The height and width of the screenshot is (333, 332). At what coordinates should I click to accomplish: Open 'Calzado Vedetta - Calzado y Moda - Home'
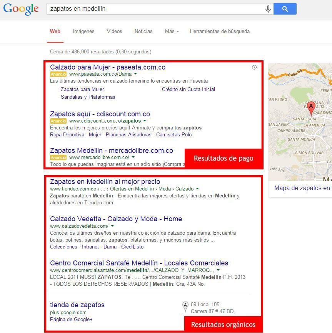[x=116, y=219]
